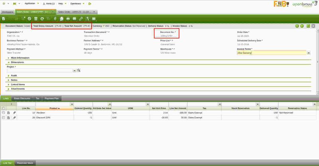
Task: Open the project search magnifier icon
Action: [79, 70]
